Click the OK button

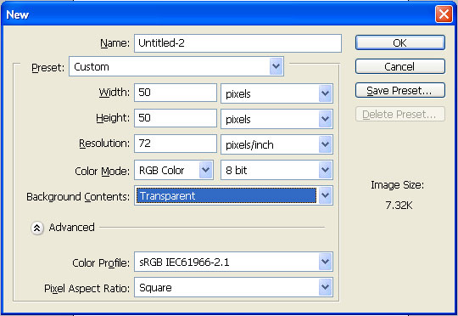(399, 42)
